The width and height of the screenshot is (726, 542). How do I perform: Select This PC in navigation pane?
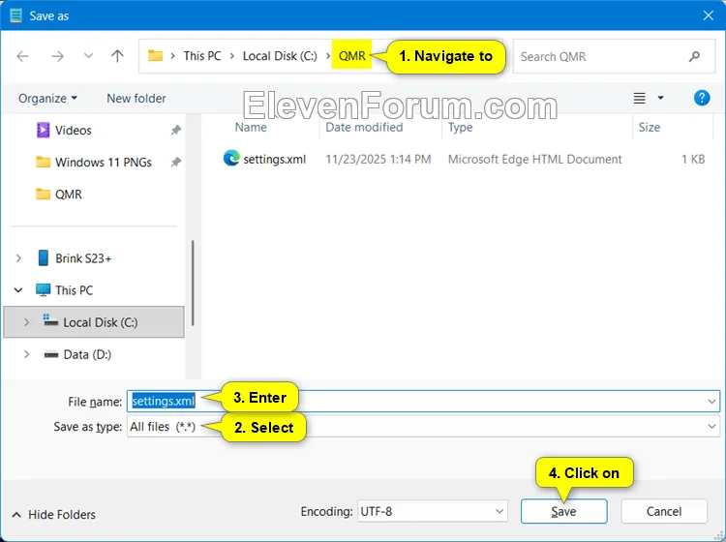click(75, 290)
